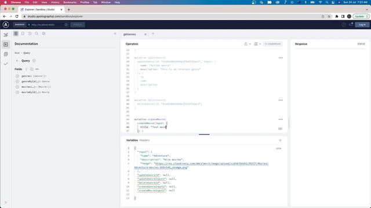
Task: Click the panel resize handle above Variables
Action: click(204, 134)
